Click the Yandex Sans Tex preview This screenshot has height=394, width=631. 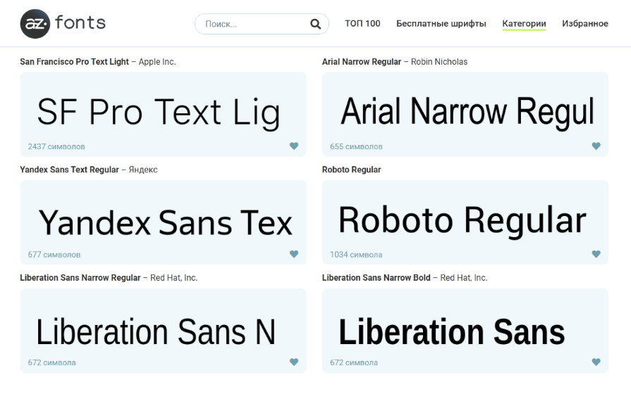(x=165, y=222)
